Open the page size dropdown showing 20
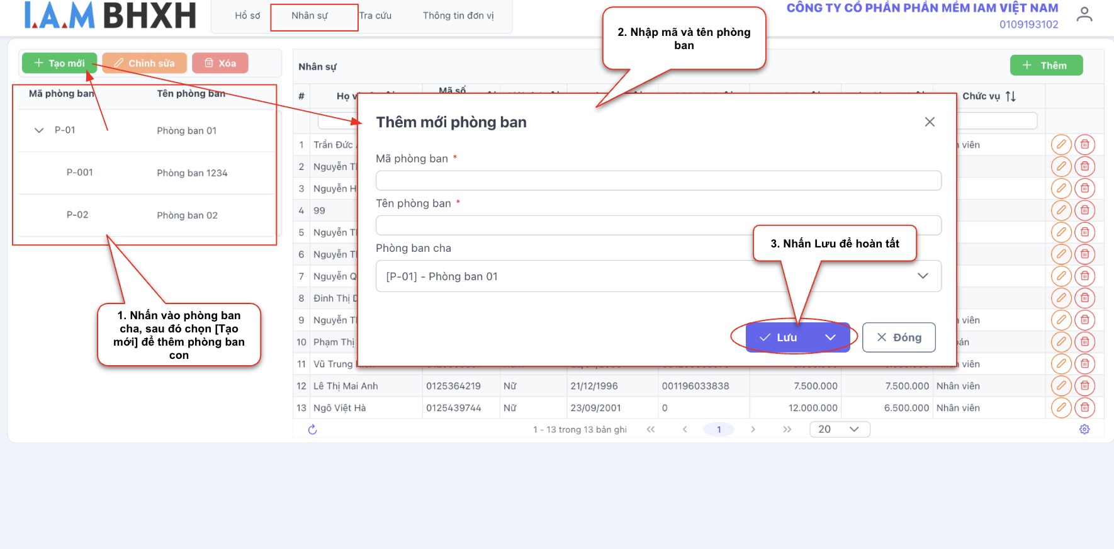Screen dimensions: 1114x549 tap(840, 429)
